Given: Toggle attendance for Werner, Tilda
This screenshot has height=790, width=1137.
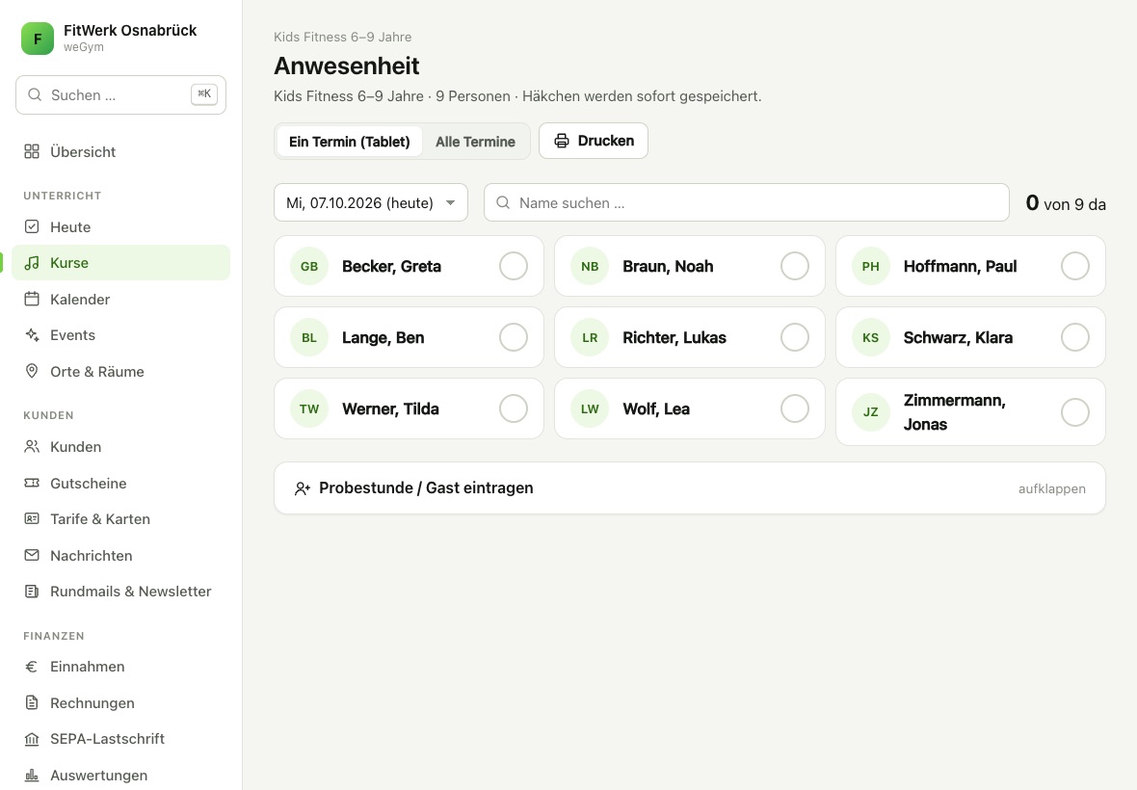Looking at the screenshot, I should point(514,408).
